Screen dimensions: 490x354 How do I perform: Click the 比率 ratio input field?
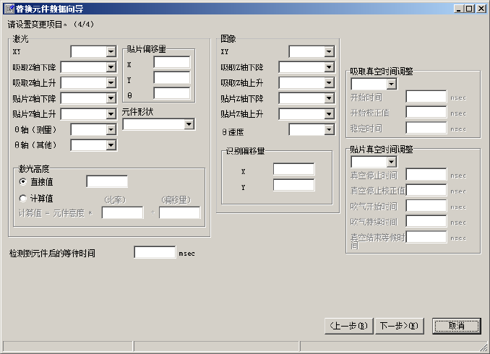[123, 212]
